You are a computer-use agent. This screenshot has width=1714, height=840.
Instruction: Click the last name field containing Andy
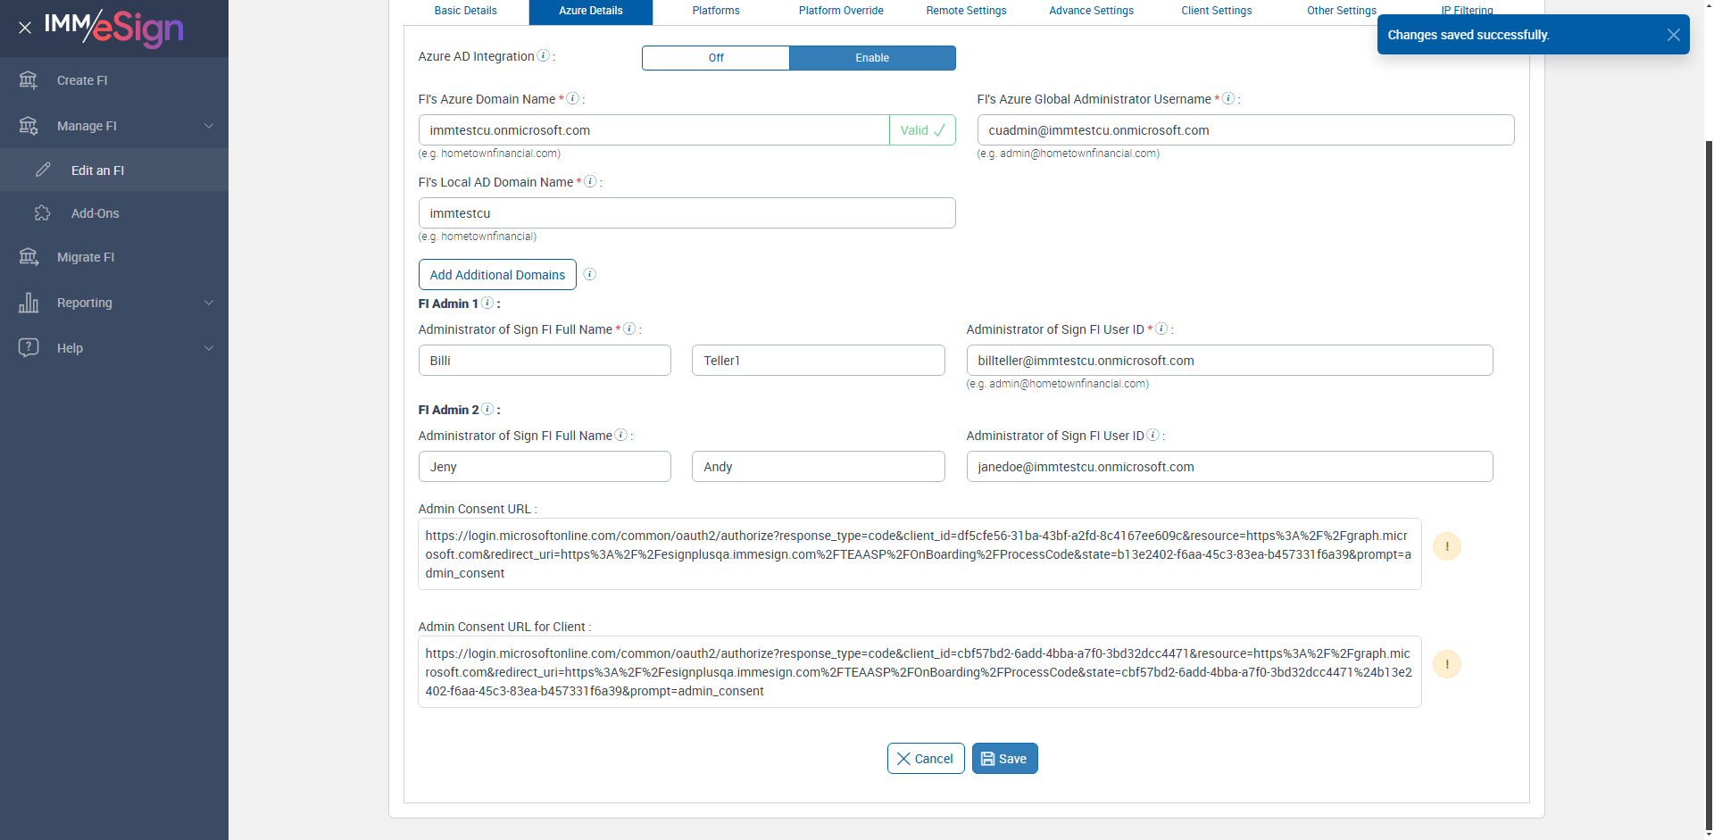818,467
